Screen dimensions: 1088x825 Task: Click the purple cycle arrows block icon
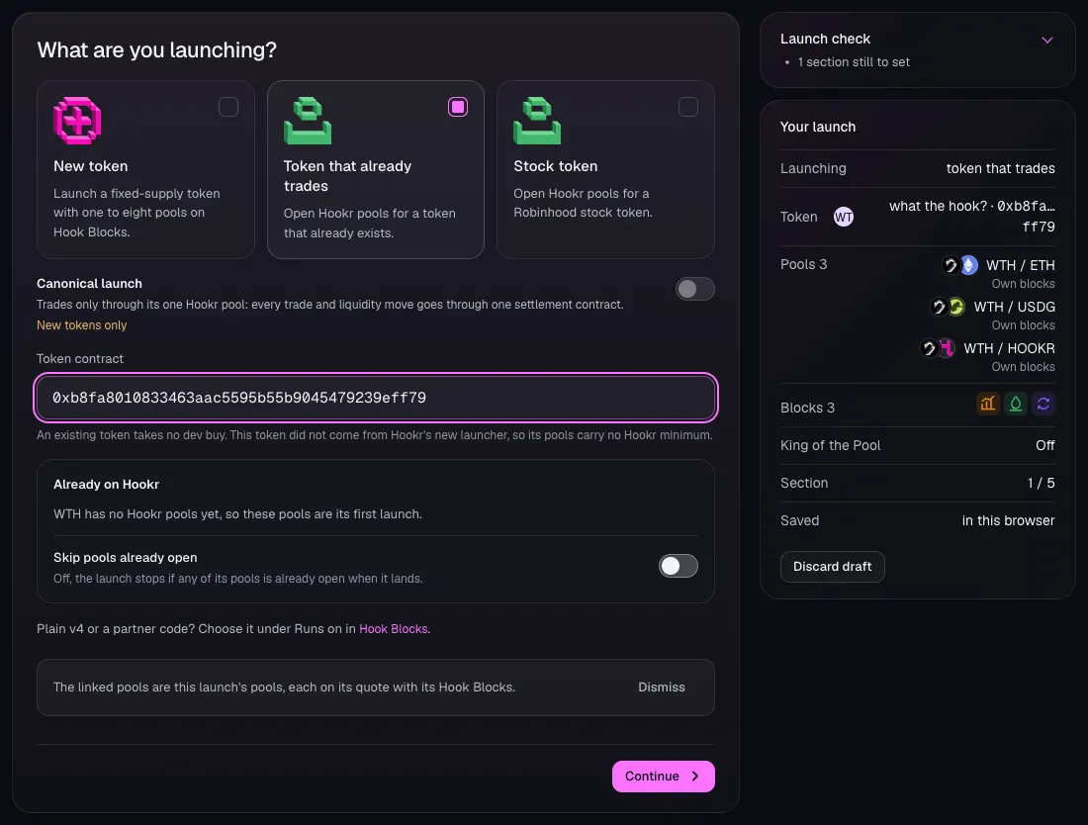pos(1043,404)
